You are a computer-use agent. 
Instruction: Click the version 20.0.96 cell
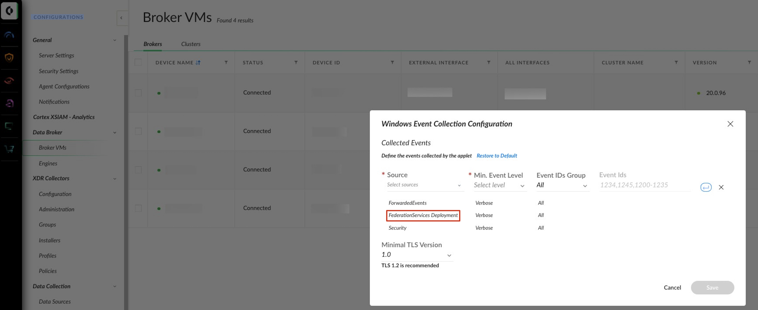click(x=716, y=93)
